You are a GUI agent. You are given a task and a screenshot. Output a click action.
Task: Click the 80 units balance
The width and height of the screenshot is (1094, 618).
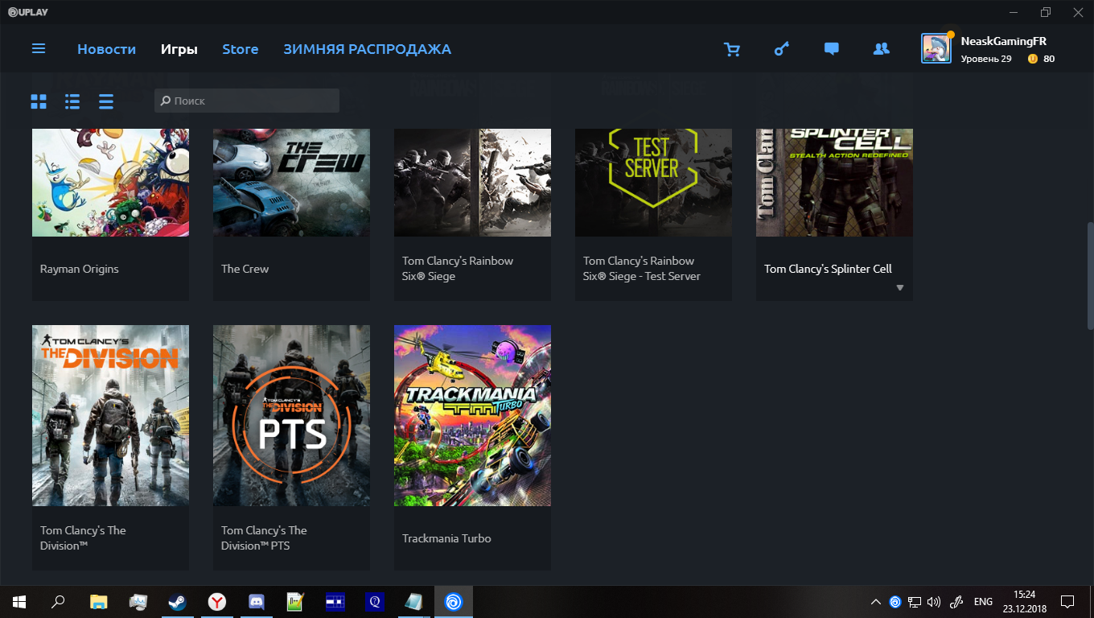pos(1049,59)
